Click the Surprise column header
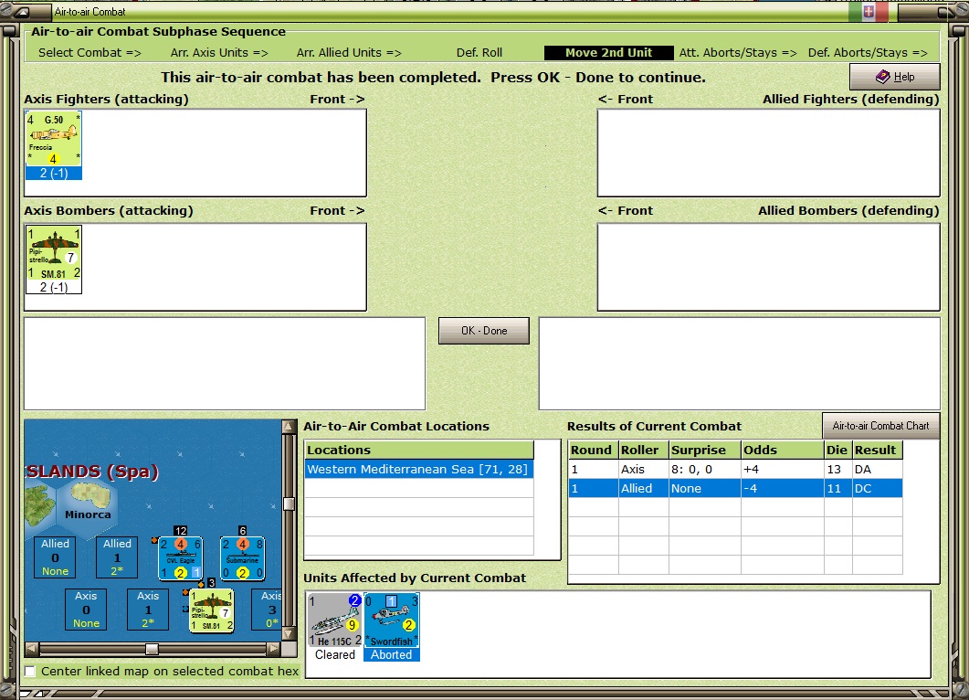This screenshot has width=969, height=700. tap(705, 450)
